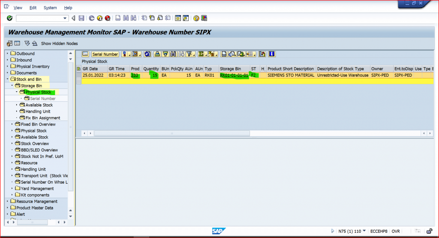
Task: Click the lock icon in the status bar
Action: tap(430, 231)
